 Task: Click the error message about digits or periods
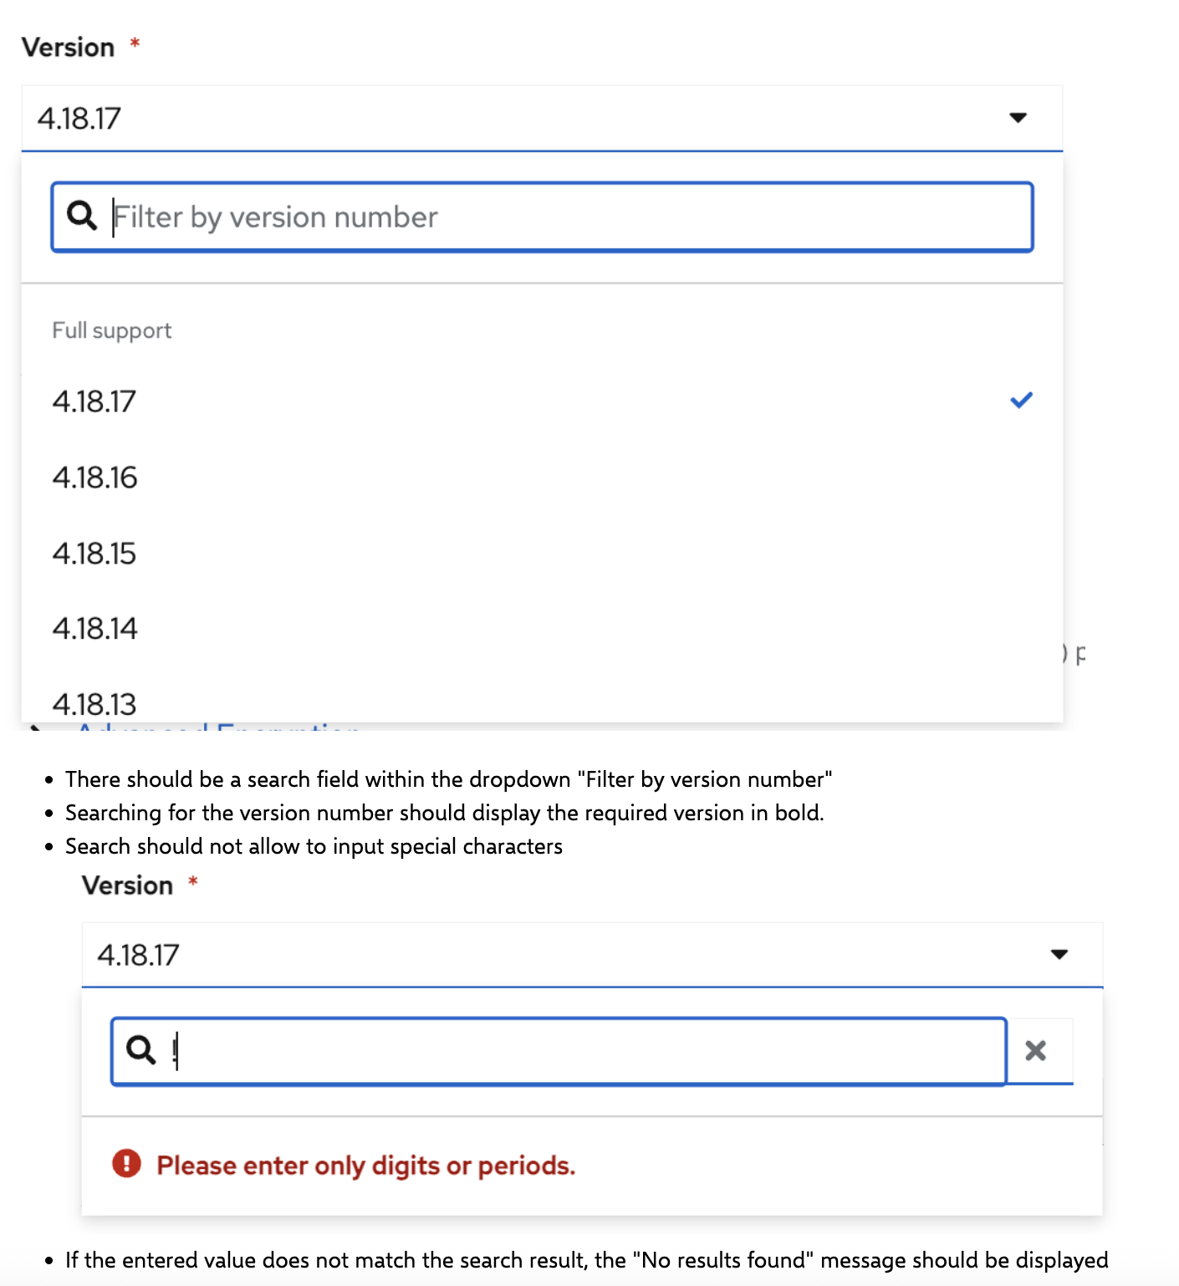(365, 1165)
